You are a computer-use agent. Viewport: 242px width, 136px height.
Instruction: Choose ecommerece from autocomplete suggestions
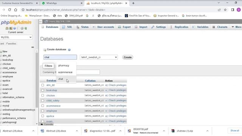pyautogui.click(x=66, y=72)
